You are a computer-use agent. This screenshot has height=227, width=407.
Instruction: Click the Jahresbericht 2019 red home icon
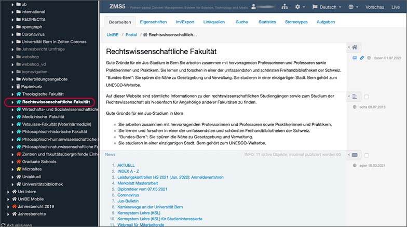15,207
